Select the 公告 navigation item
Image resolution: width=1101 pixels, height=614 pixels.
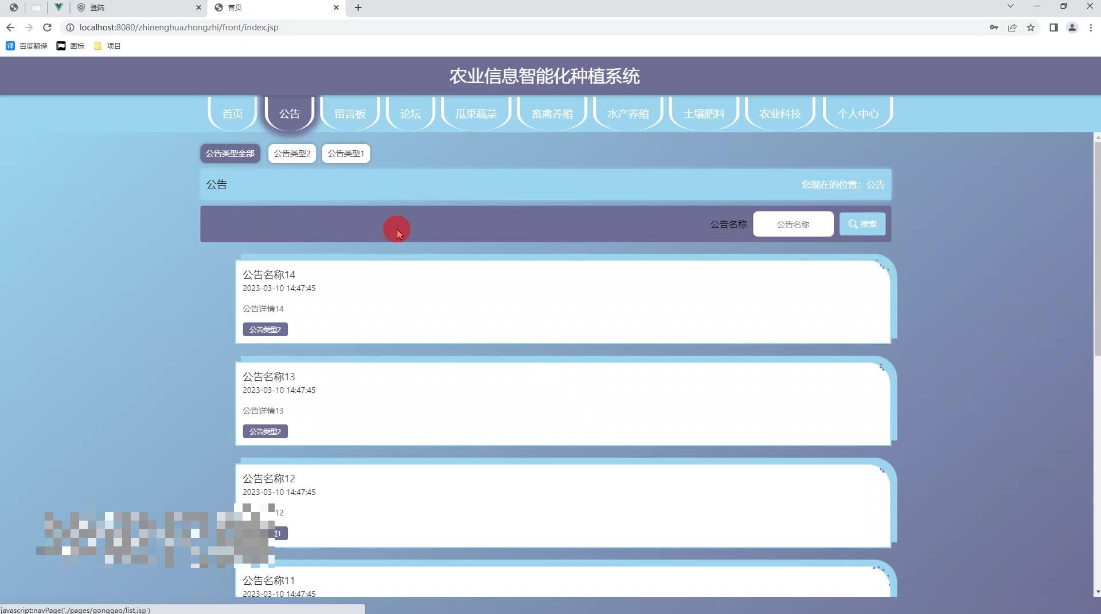[x=290, y=113]
